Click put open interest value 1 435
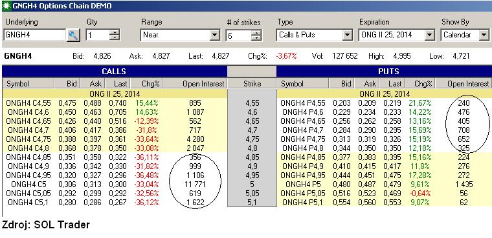This screenshot has height=238, width=492. click(x=464, y=184)
